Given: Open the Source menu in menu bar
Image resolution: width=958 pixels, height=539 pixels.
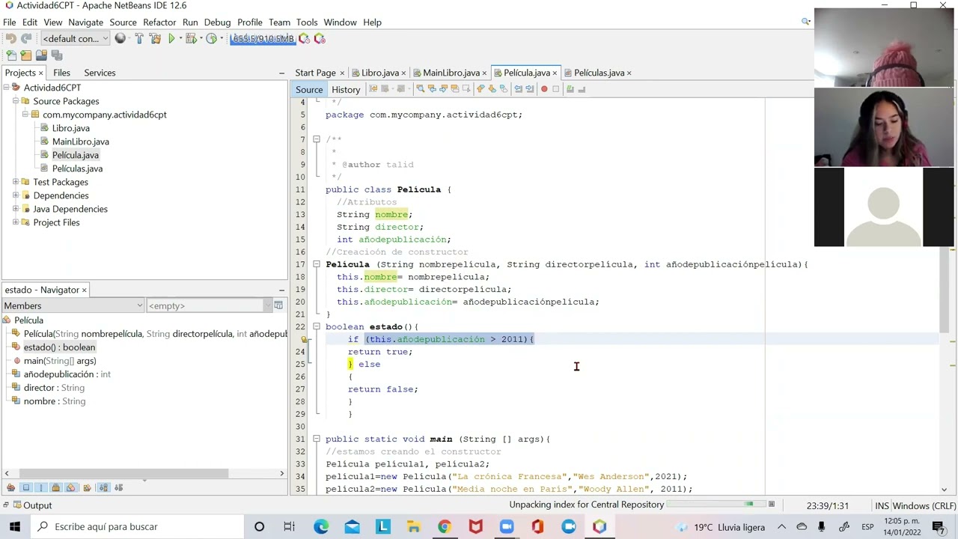Looking at the screenshot, I should tap(123, 22).
